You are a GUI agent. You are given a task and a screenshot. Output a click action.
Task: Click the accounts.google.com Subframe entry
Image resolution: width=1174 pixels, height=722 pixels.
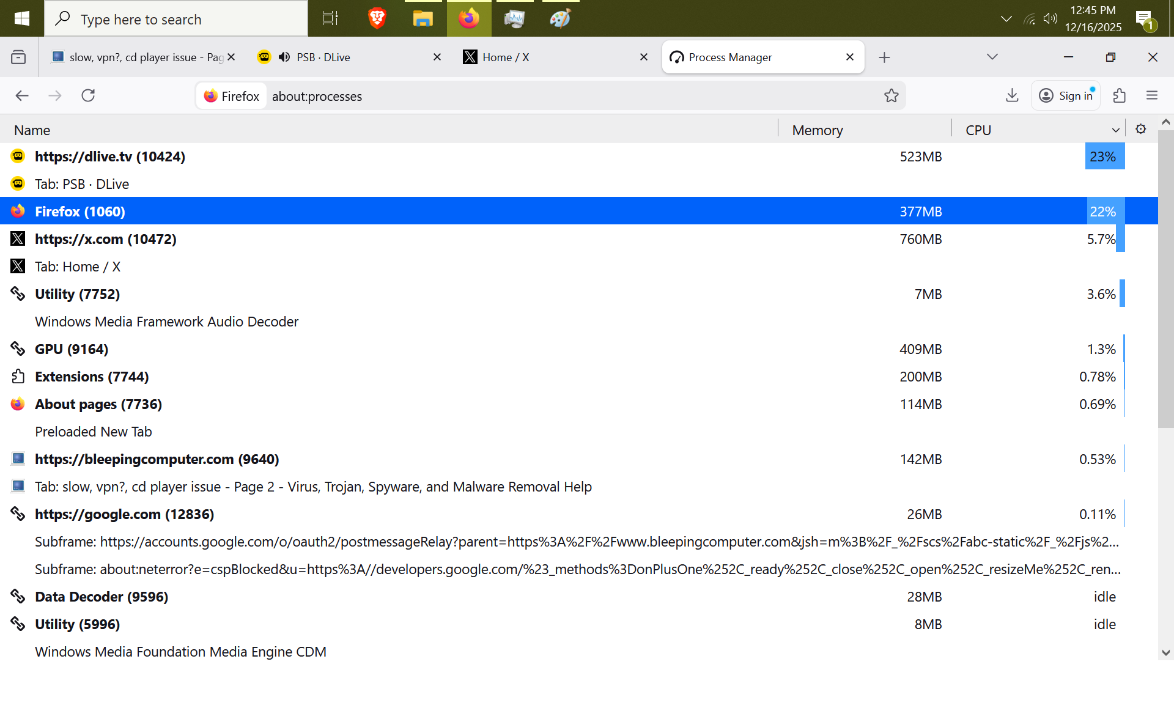[577, 542]
